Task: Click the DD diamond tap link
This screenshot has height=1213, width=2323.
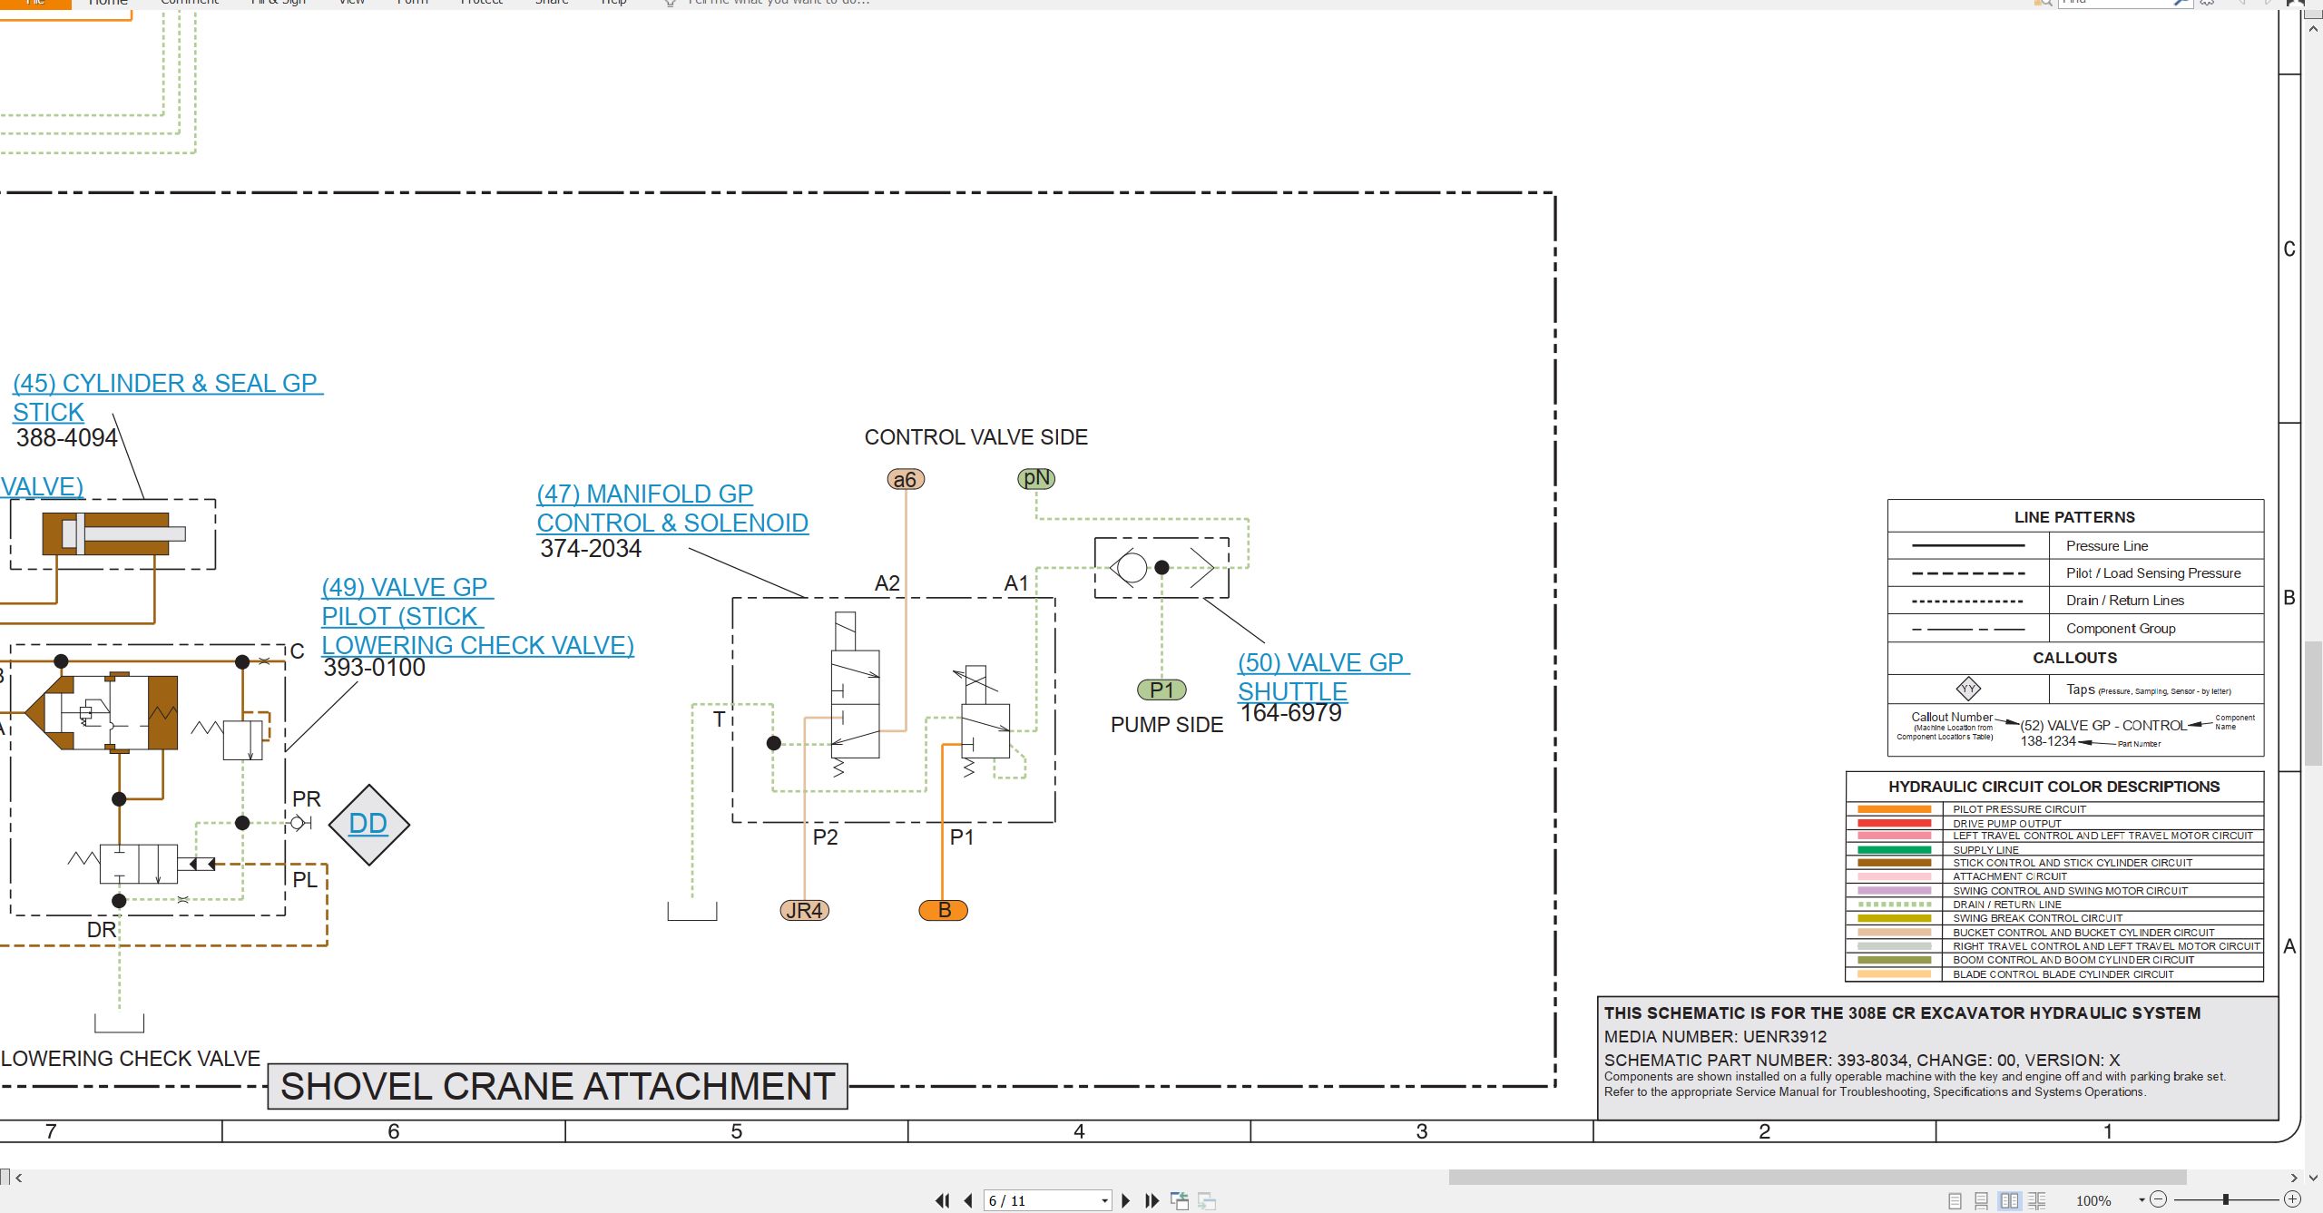Action: (x=368, y=824)
